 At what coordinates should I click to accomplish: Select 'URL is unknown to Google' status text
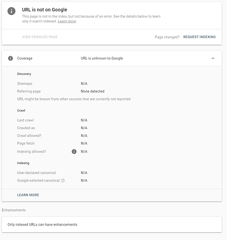pos(102,58)
